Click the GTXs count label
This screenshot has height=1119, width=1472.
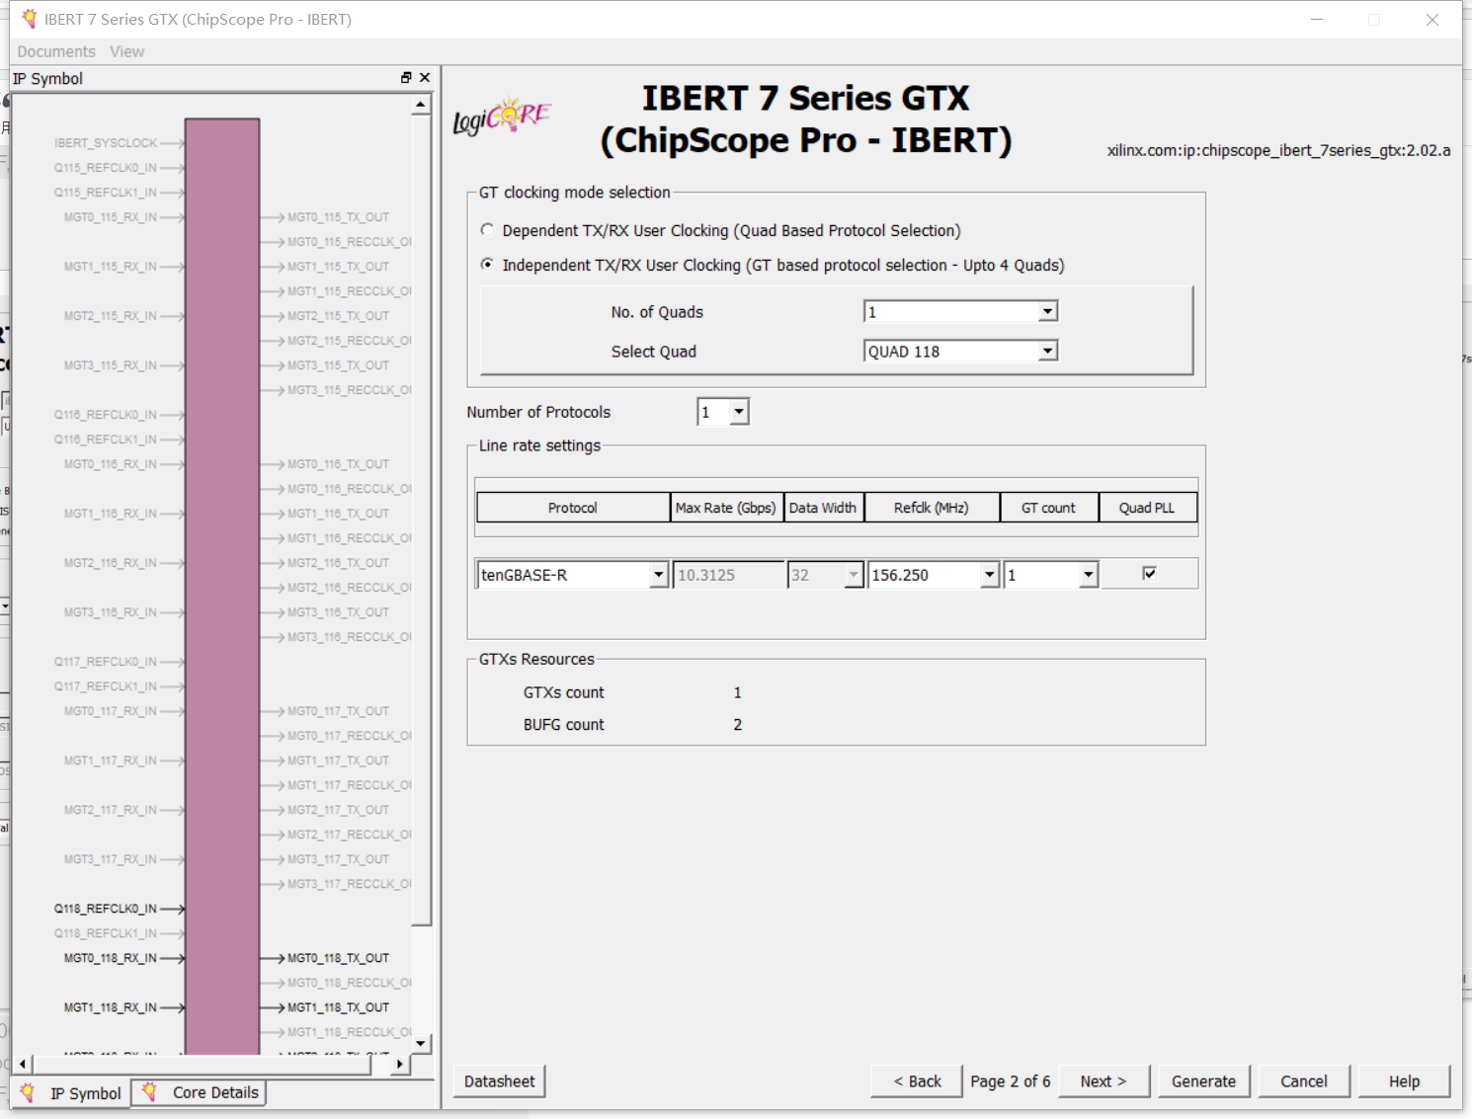click(563, 692)
